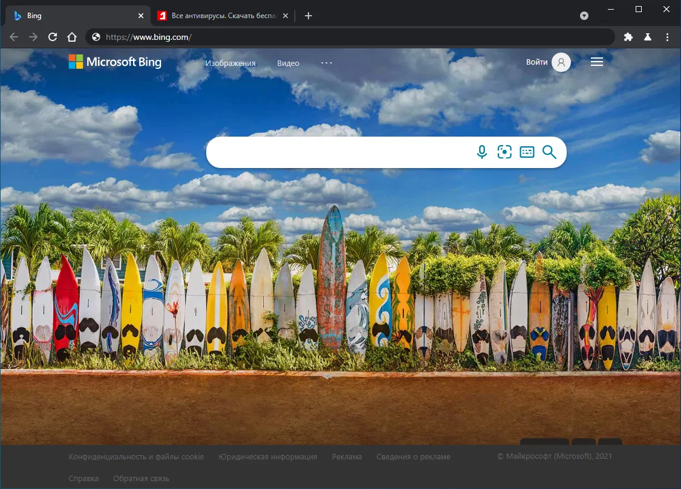Close the Bing tab

pos(141,16)
